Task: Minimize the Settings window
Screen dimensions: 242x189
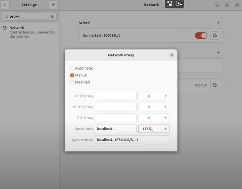Action: [x=217, y=5]
